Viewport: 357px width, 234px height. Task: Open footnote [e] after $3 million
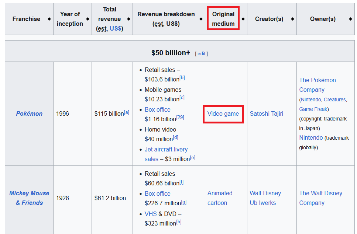(193, 157)
